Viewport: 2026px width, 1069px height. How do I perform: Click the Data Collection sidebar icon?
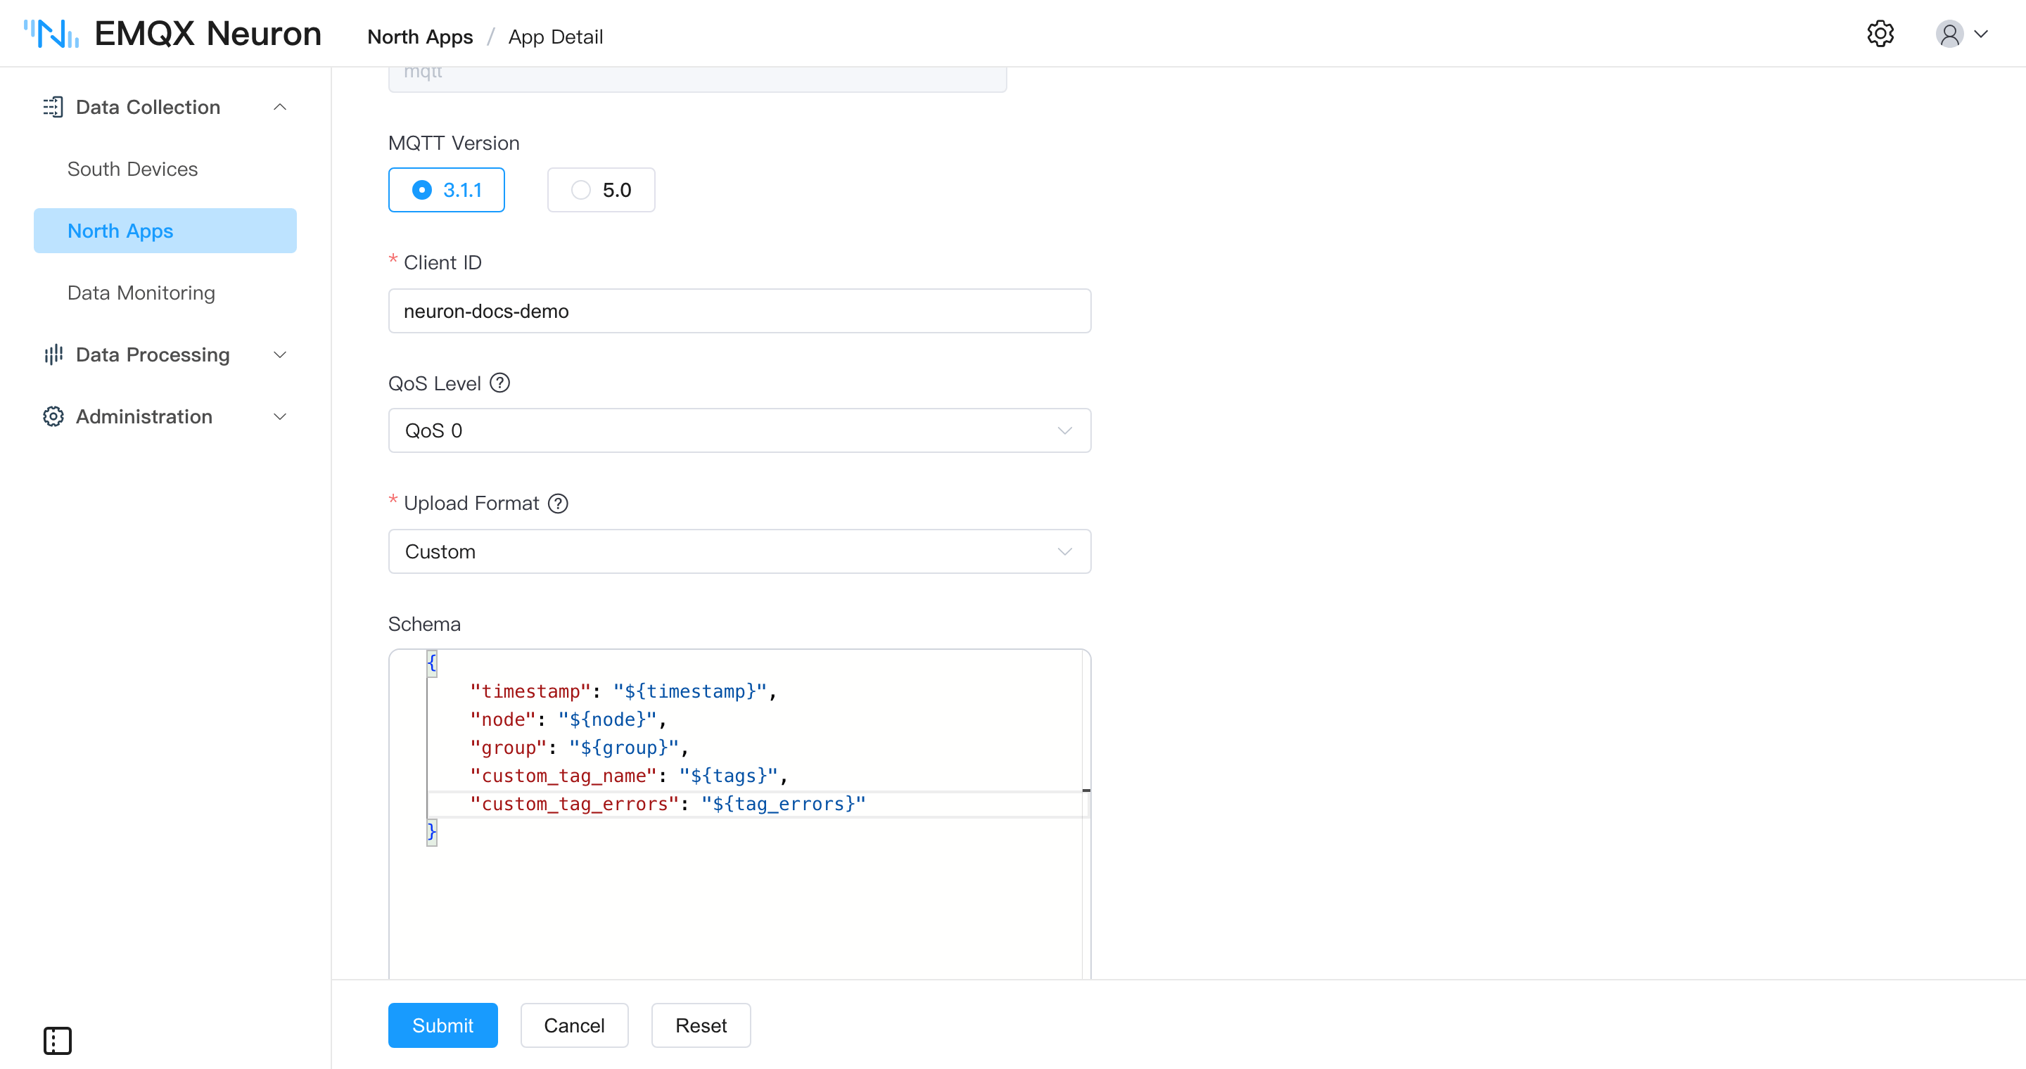[x=53, y=107]
